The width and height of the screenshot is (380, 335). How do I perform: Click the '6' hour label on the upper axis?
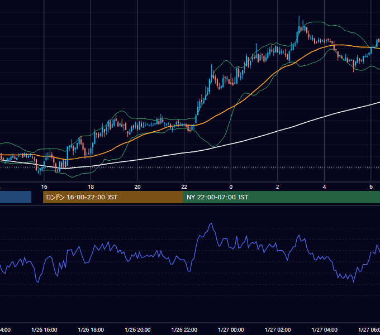click(x=371, y=187)
